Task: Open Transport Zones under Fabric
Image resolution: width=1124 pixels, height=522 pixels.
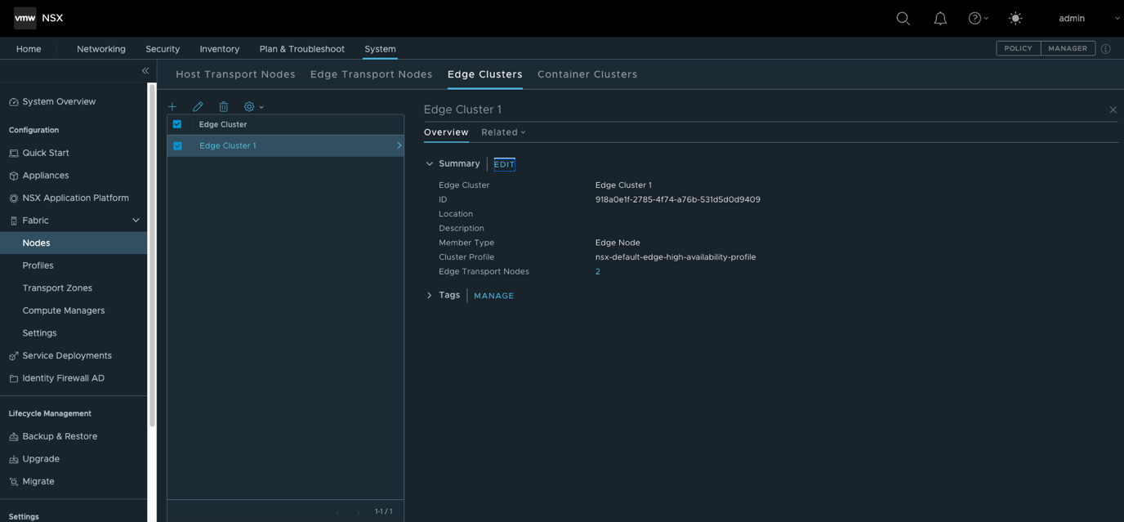Action: pos(57,288)
